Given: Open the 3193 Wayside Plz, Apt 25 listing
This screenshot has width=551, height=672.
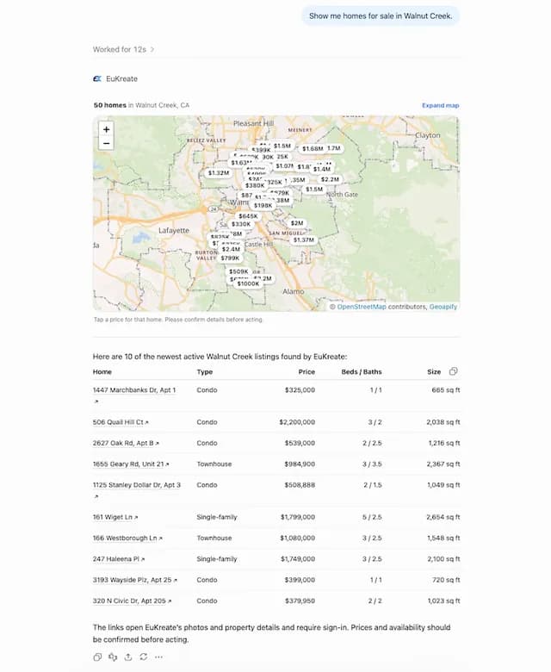Looking at the screenshot, I should 135,581.
